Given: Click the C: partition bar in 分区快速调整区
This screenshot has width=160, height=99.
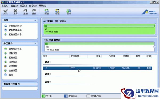Looking at the screenshot, I should click(99, 47).
